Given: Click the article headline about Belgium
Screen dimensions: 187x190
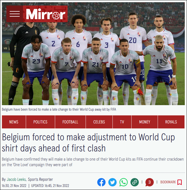Looking at the screenshot, I should pos(88,143).
